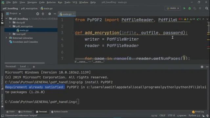This screenshot has width=210, height=118.
Task: Click the Collapse All icon in Project panel
Action: tap(43, 14)
